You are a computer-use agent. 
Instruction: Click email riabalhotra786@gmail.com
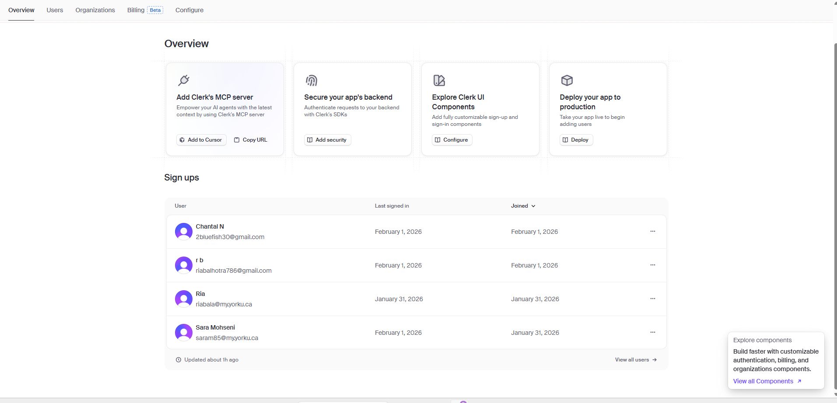coord(234,271)
